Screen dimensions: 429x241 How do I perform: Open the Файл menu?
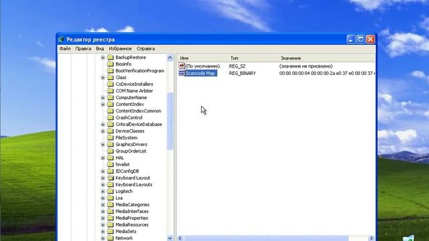tap(65, 49)
